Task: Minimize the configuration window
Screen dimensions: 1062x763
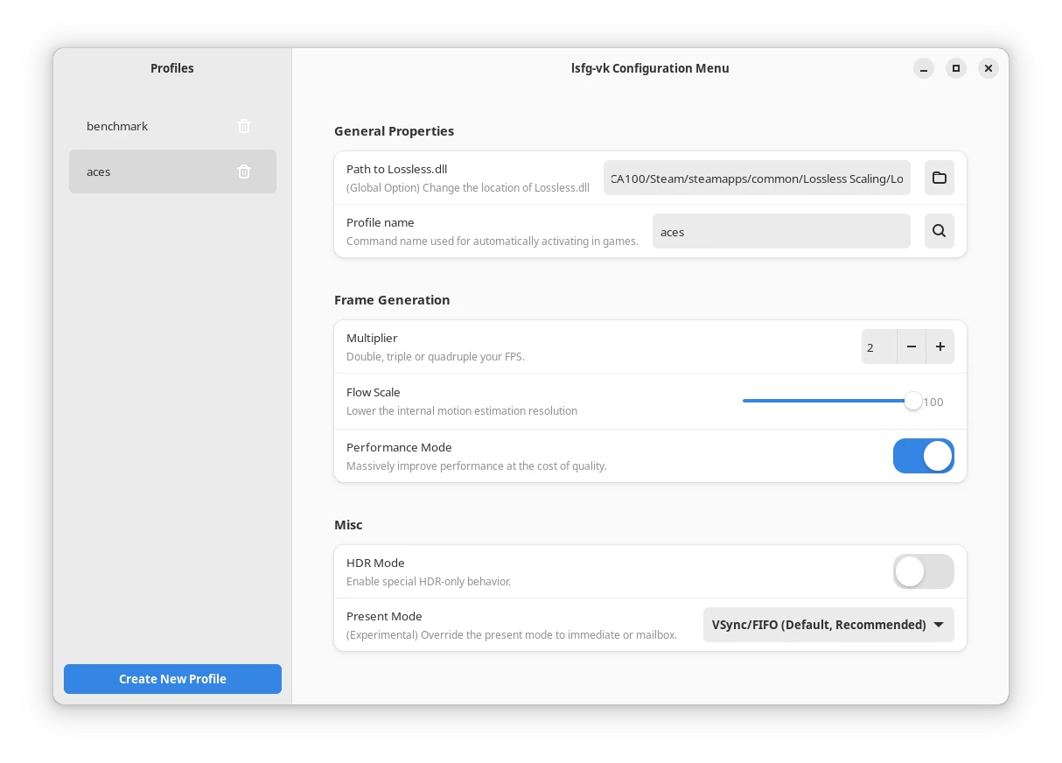Action: click(924, 68)
